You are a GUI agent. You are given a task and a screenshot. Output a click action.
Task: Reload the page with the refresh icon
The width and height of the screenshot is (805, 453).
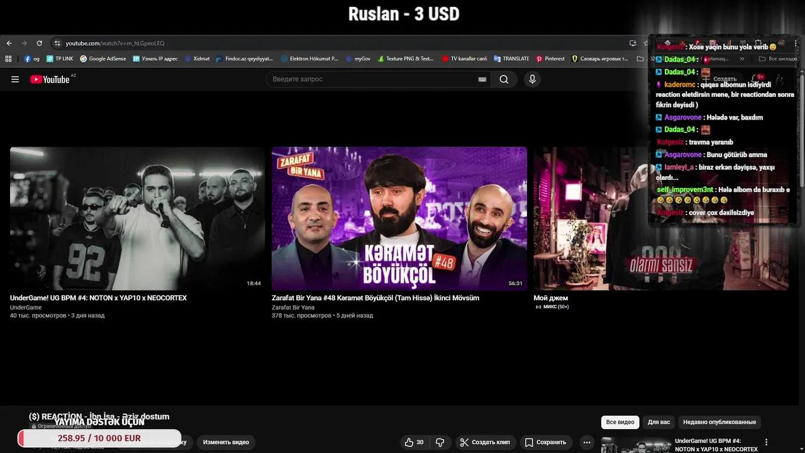click(x=39, y=43)
